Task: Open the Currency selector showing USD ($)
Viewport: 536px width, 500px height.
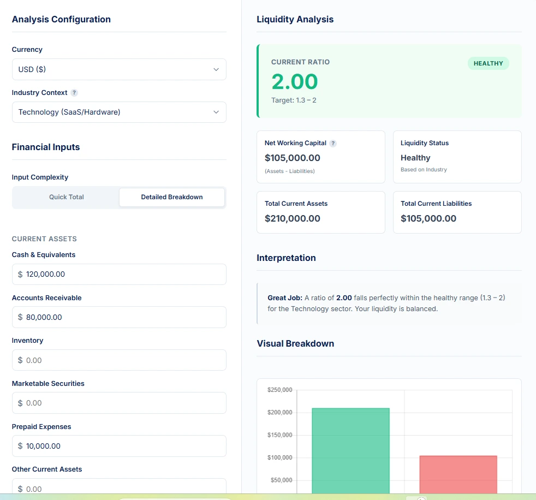Action: (119, 69)
